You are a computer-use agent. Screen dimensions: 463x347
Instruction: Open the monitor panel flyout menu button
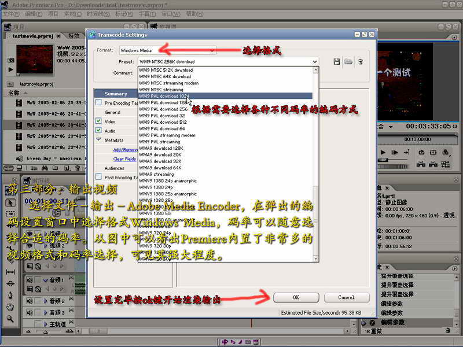454,38
